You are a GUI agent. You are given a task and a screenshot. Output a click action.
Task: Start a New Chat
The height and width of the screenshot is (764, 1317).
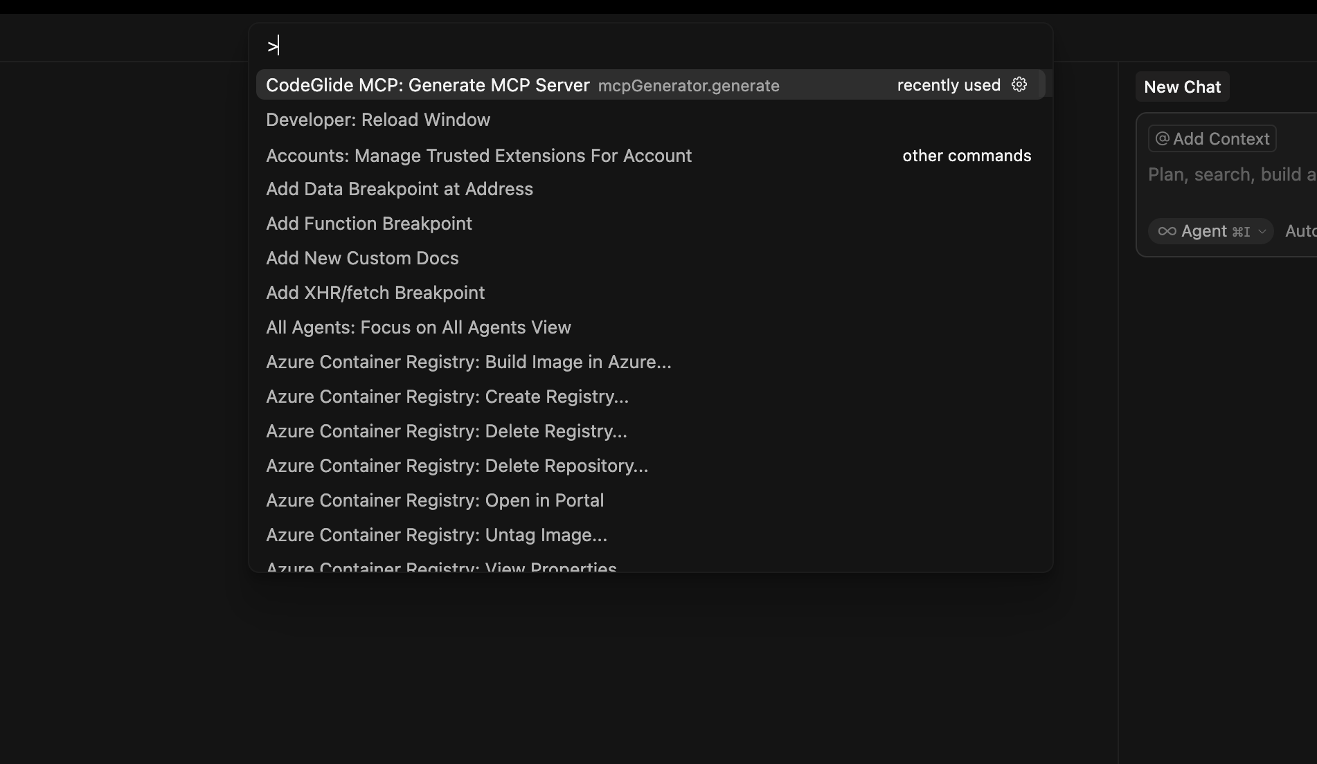coord(1181,87)
